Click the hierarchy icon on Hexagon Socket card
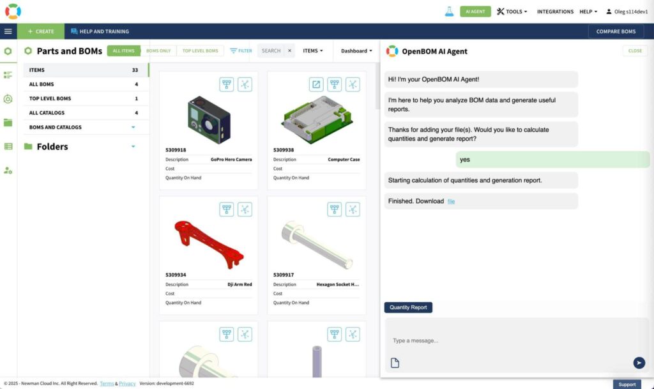The width and height of the screenshot is (654, 389). [x=335, y=210]
